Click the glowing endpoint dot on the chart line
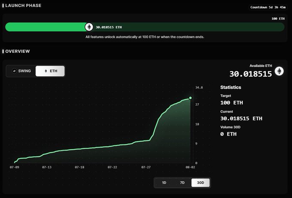292x198 pixels. (x=190, y=98)
